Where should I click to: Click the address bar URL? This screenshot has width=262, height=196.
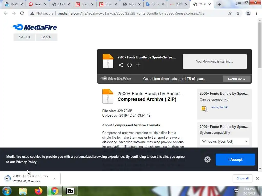tap(131, 13)
